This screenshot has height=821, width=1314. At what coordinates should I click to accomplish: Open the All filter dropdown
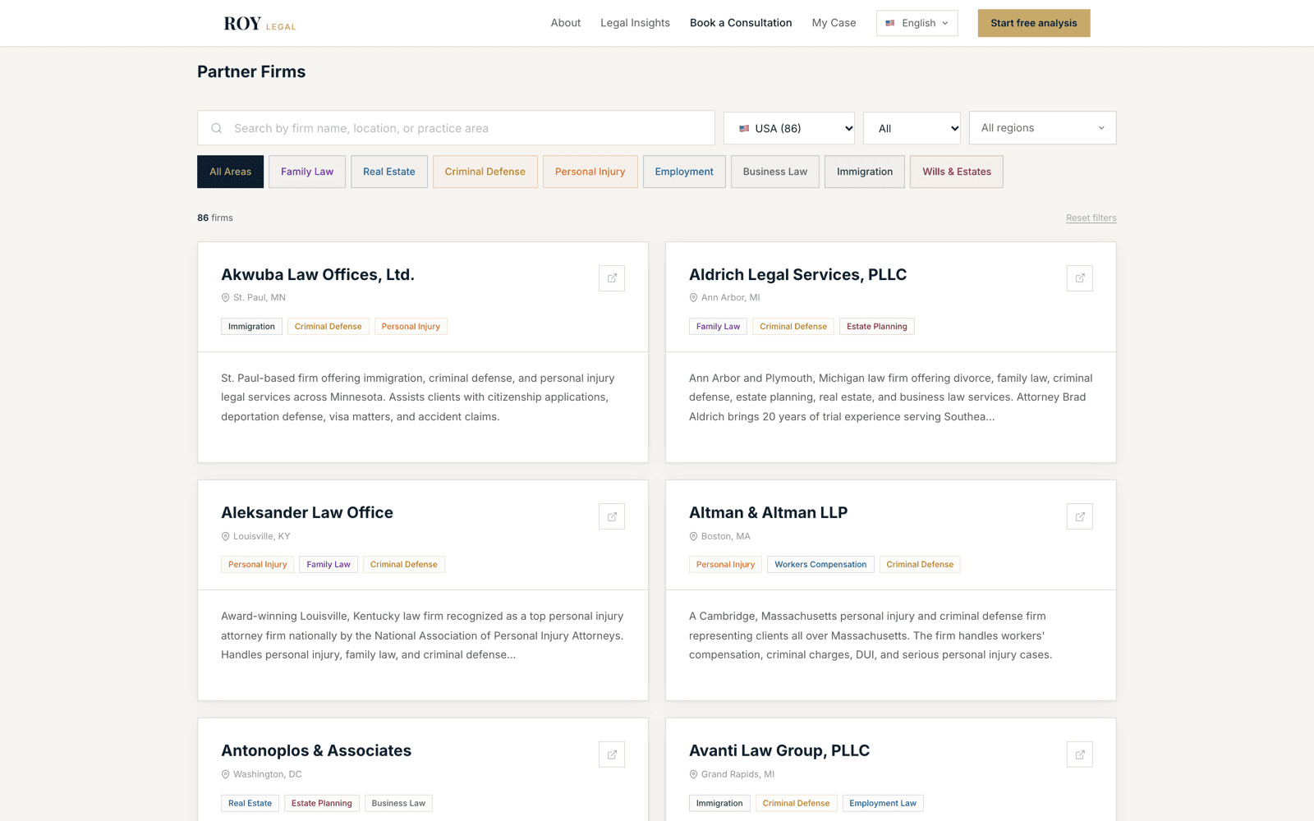coord(912,128)
